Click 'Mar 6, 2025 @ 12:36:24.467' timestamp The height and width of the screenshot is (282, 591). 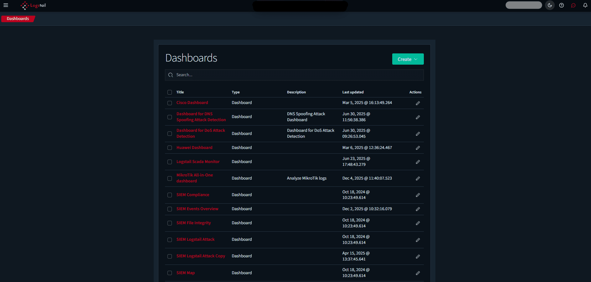[x=367, y=148]
